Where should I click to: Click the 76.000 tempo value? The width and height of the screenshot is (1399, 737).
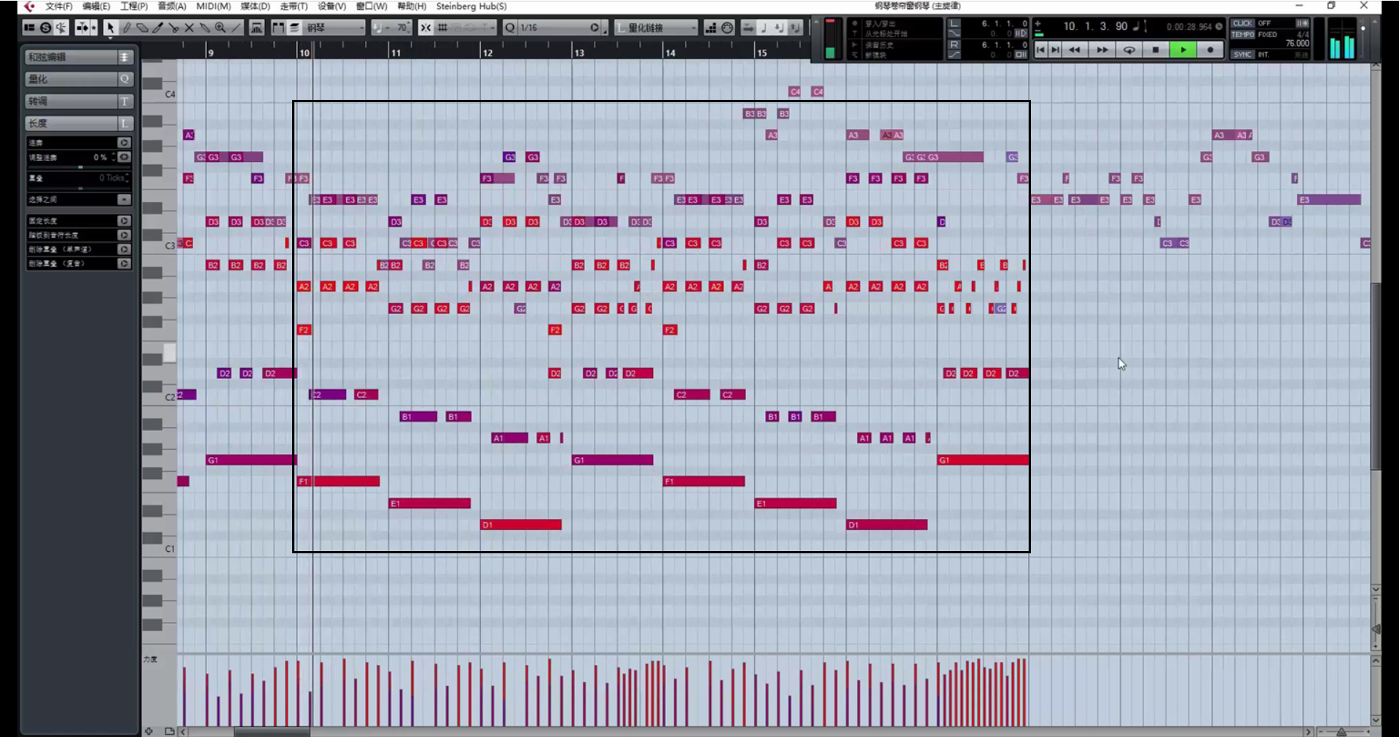1297,43
